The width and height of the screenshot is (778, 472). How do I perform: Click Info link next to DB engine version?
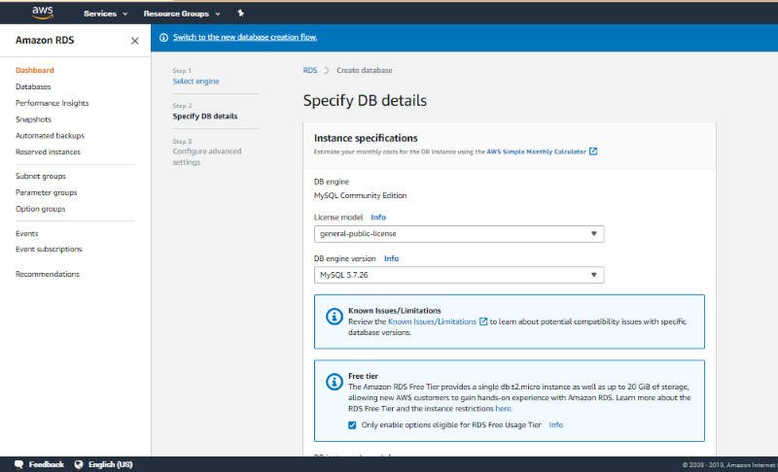[x=391, y=258]
